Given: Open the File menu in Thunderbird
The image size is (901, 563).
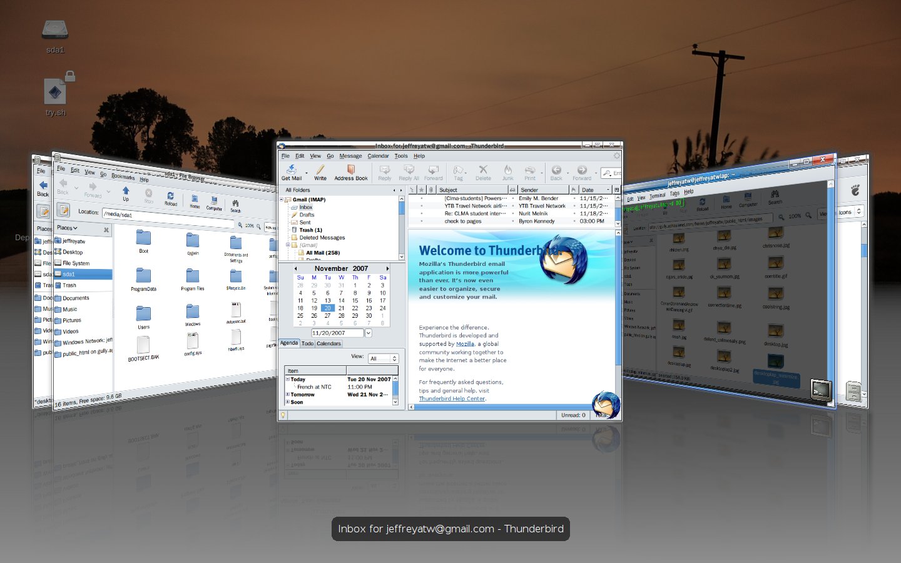Looking at the screenshot, I should [x=285, y=156].
